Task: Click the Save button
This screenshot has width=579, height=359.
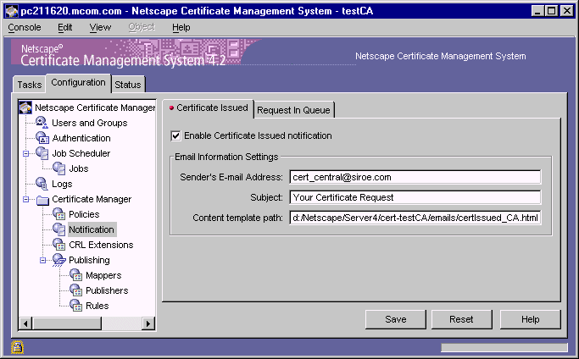Action: point(396,319)
